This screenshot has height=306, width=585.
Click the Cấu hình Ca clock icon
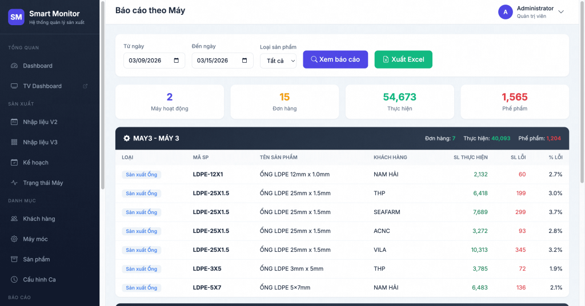tap(14, 280)
